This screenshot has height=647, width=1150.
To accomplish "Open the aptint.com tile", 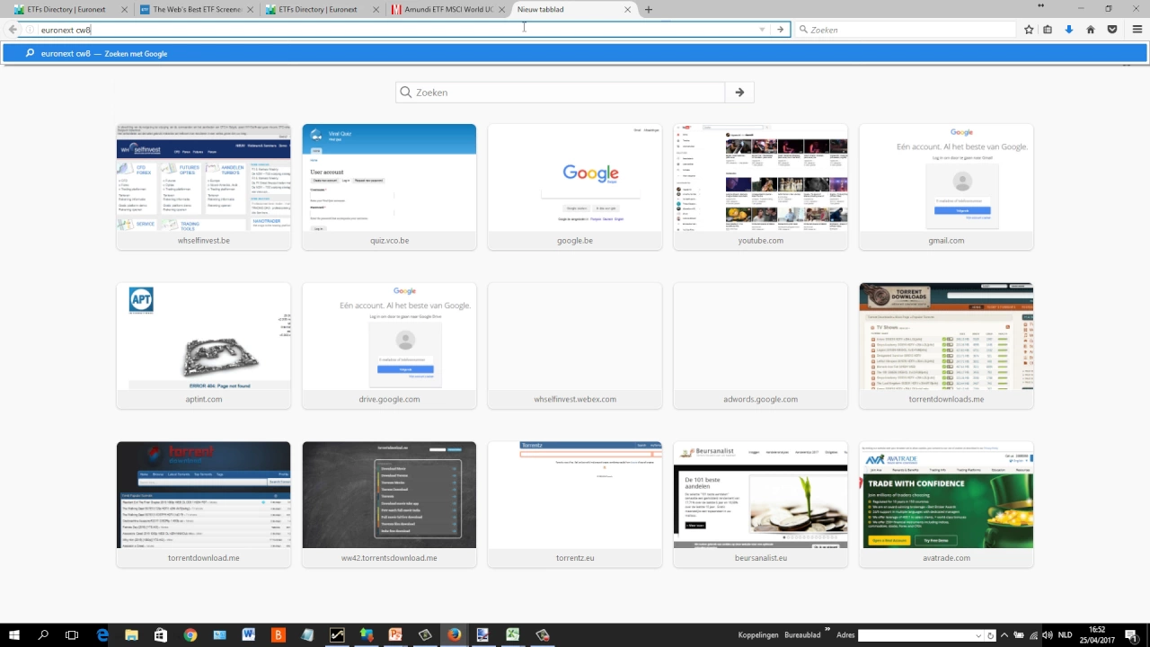I will 204,346.
